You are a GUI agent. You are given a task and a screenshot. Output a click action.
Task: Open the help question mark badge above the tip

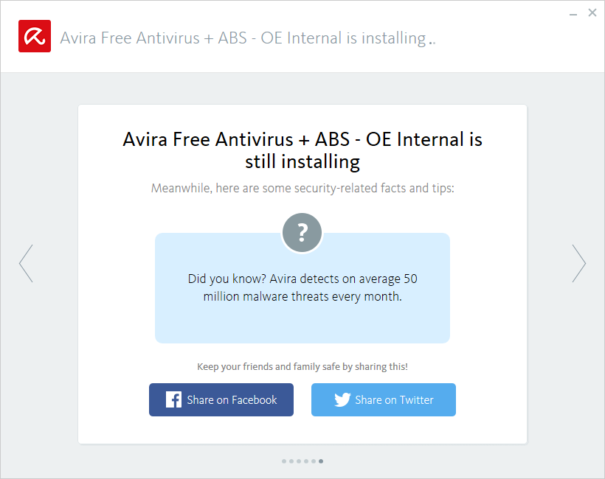[302, 232]
